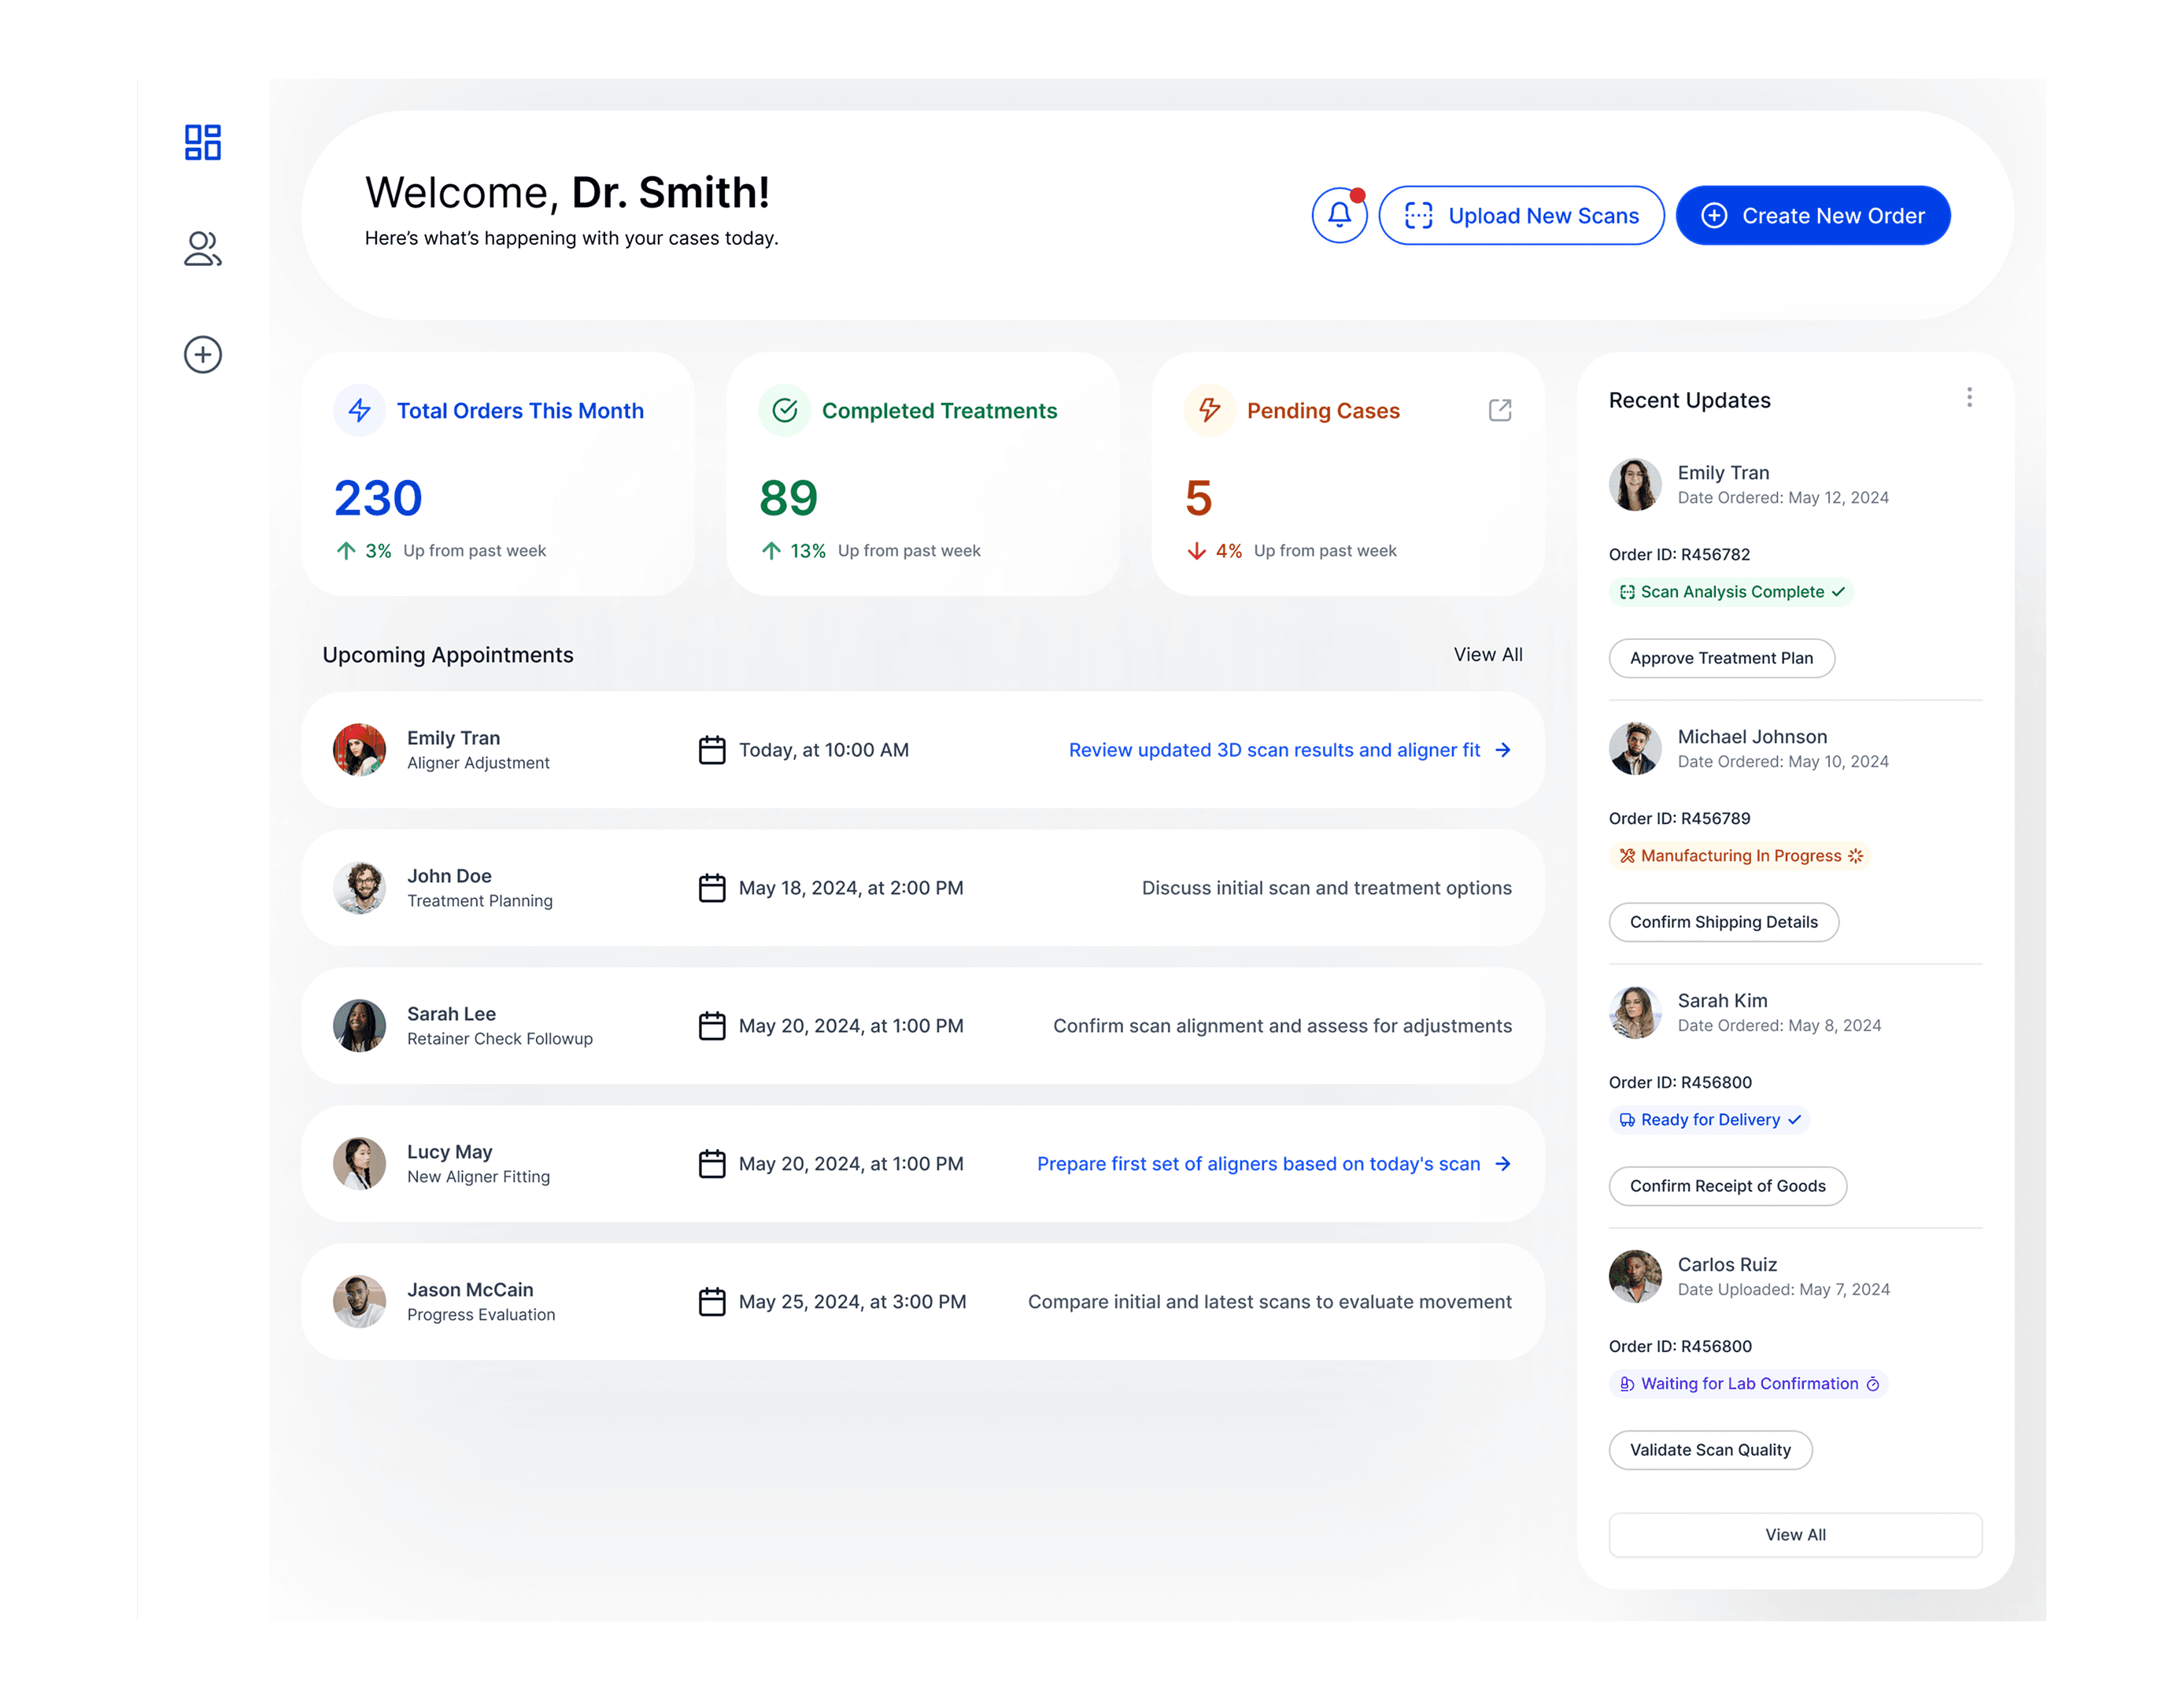Open Pending Cases external link icon

[1499, 410]
